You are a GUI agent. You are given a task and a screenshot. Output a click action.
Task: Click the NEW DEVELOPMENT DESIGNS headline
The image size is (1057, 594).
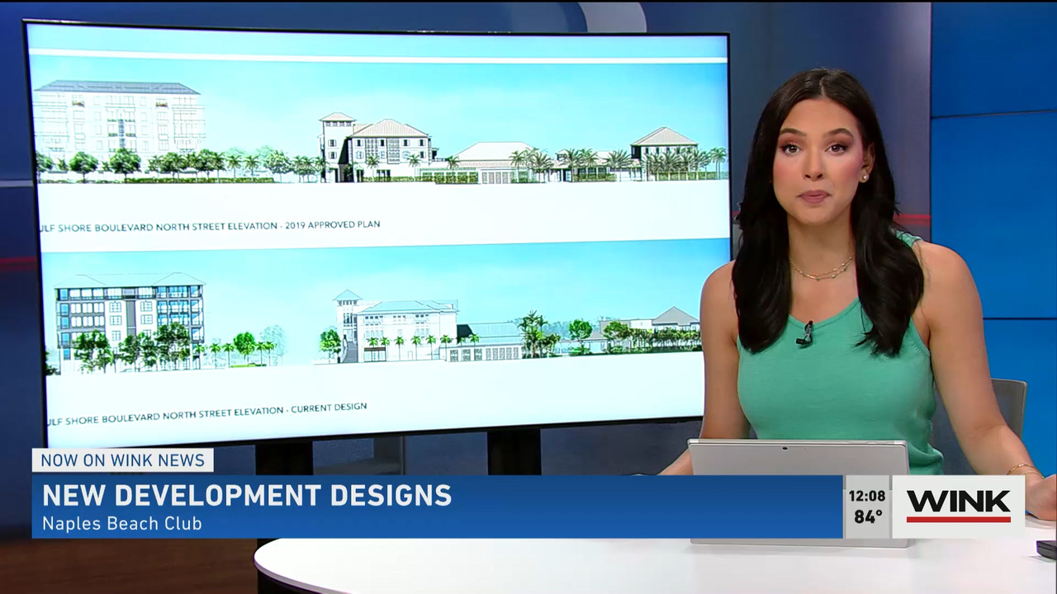click(247, 496)
